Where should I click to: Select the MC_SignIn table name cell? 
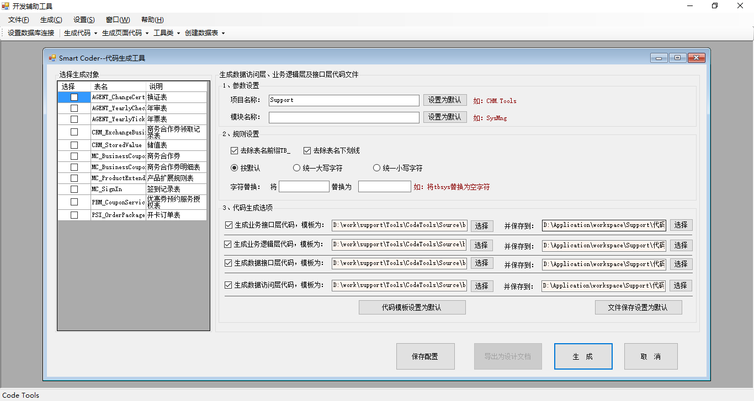118,189
